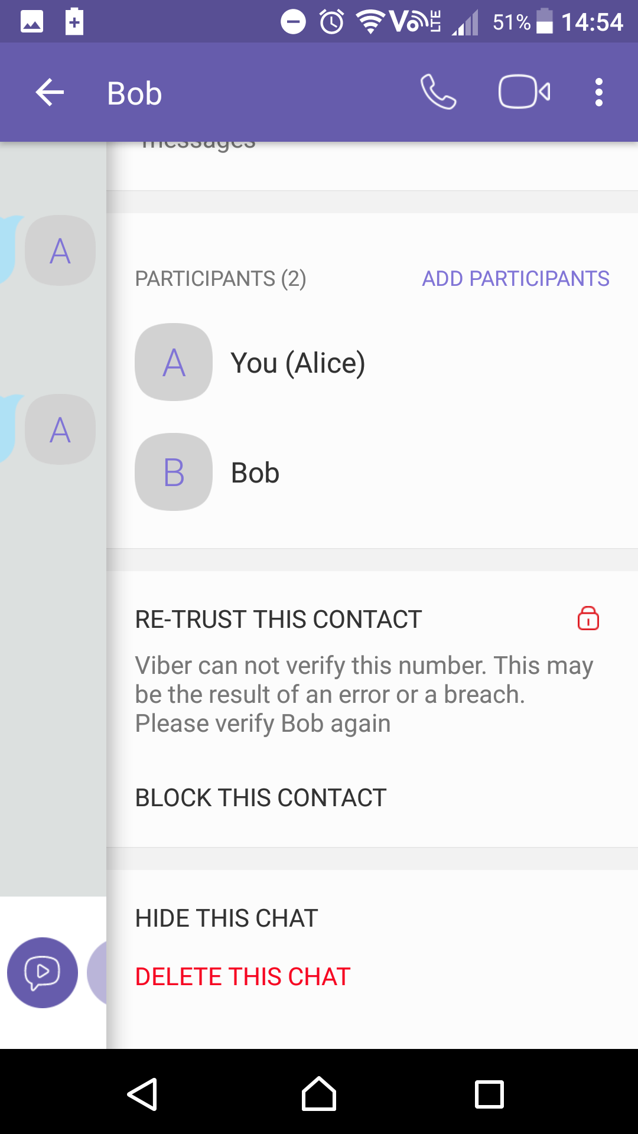Tap Alice's avatar in participants list
The width and height of the screenshot is (638, 1134).
[174, 362]
